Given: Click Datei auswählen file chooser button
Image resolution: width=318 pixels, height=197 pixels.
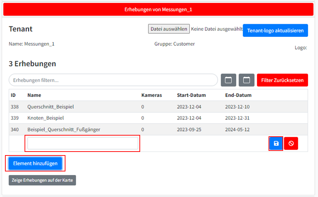Looking at the screenshot, I should [x=169, y=29].
